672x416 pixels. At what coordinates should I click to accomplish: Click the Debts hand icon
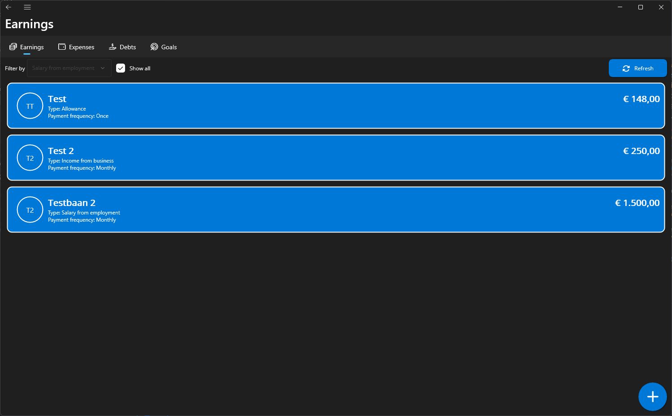click(113, 47)
